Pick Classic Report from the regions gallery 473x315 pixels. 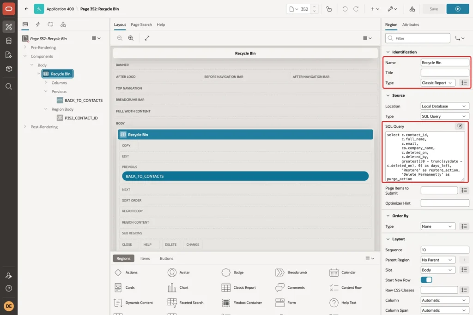[x=239, y=288]
